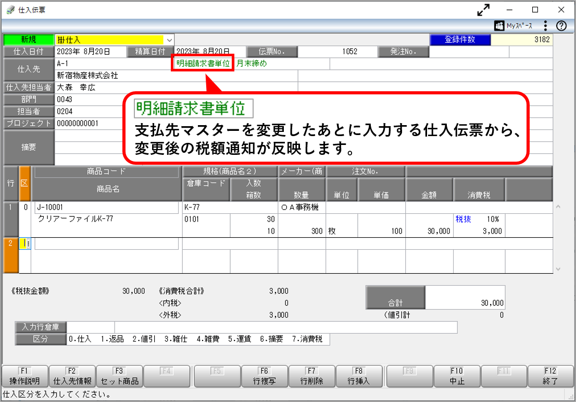Click the F1 操作説明 button
This screenshot has width=576, height=402.
(24, 376)
